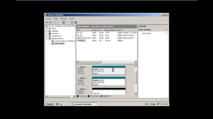Viewport: 213px width, 119px height.
Task: Open the Eylem menu
Action: tap(56, 19)
